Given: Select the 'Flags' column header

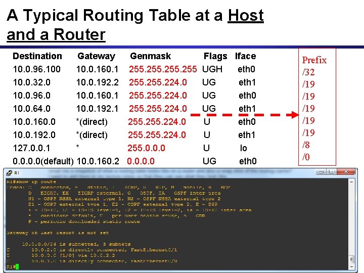Looking at the screenshot, I should (215, 56).
